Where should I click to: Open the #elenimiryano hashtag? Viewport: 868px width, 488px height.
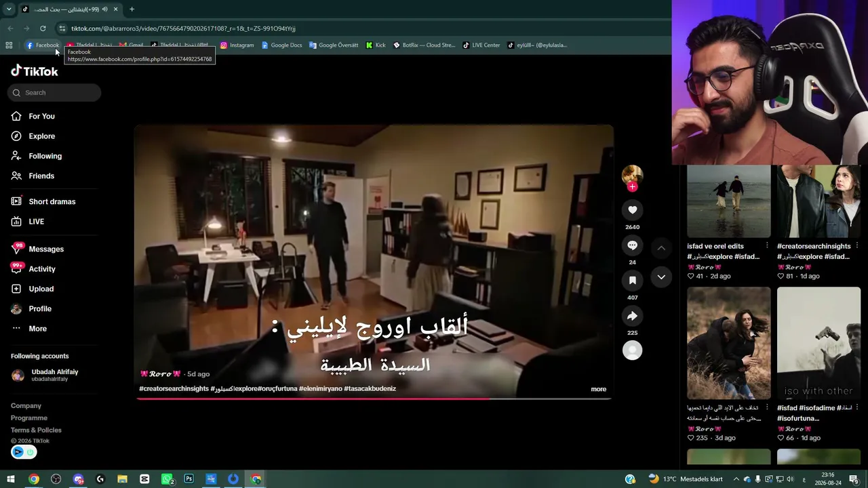tap(321, 389)
